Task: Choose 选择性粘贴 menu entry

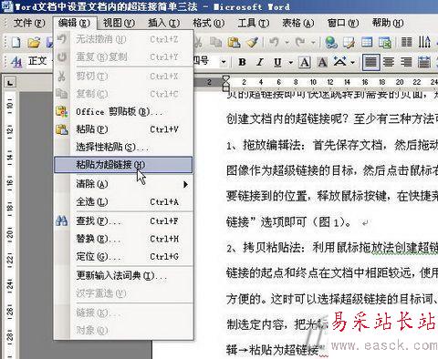Action: (123, 148)
